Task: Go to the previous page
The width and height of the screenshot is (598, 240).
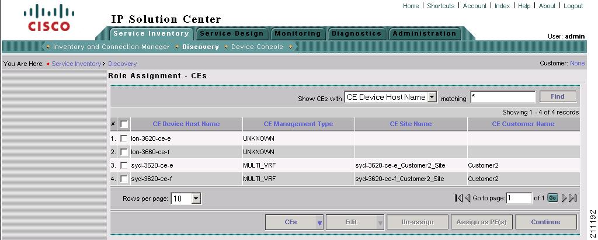Action: click(468, 198)
